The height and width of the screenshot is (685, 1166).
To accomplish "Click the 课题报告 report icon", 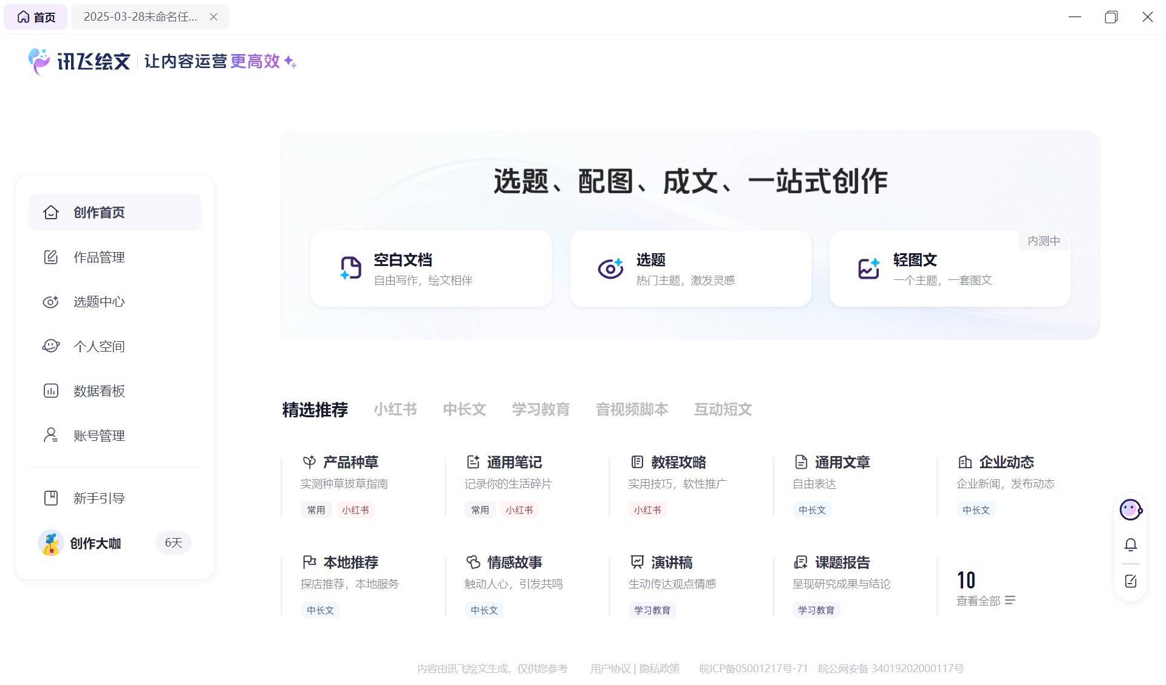I will click(801, 562).
